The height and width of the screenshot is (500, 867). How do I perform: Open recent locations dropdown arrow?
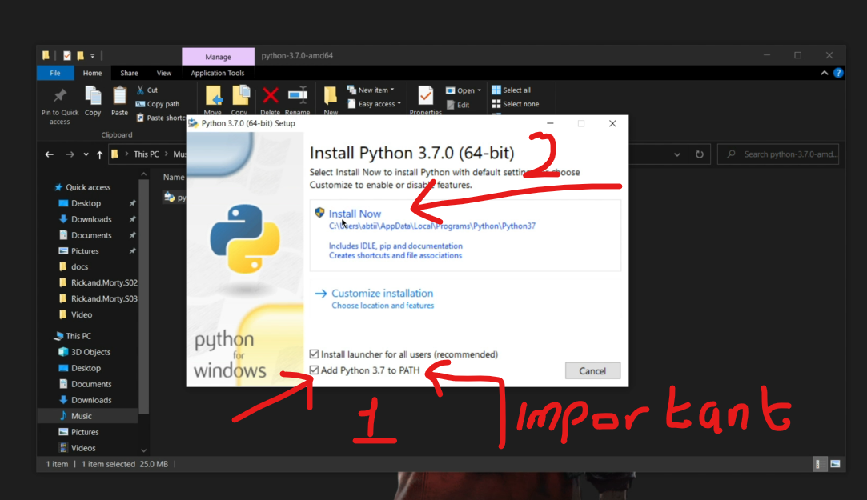(86, 154)
